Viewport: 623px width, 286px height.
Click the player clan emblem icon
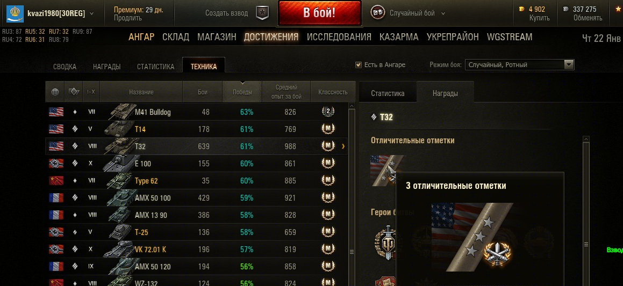point(15,13)
